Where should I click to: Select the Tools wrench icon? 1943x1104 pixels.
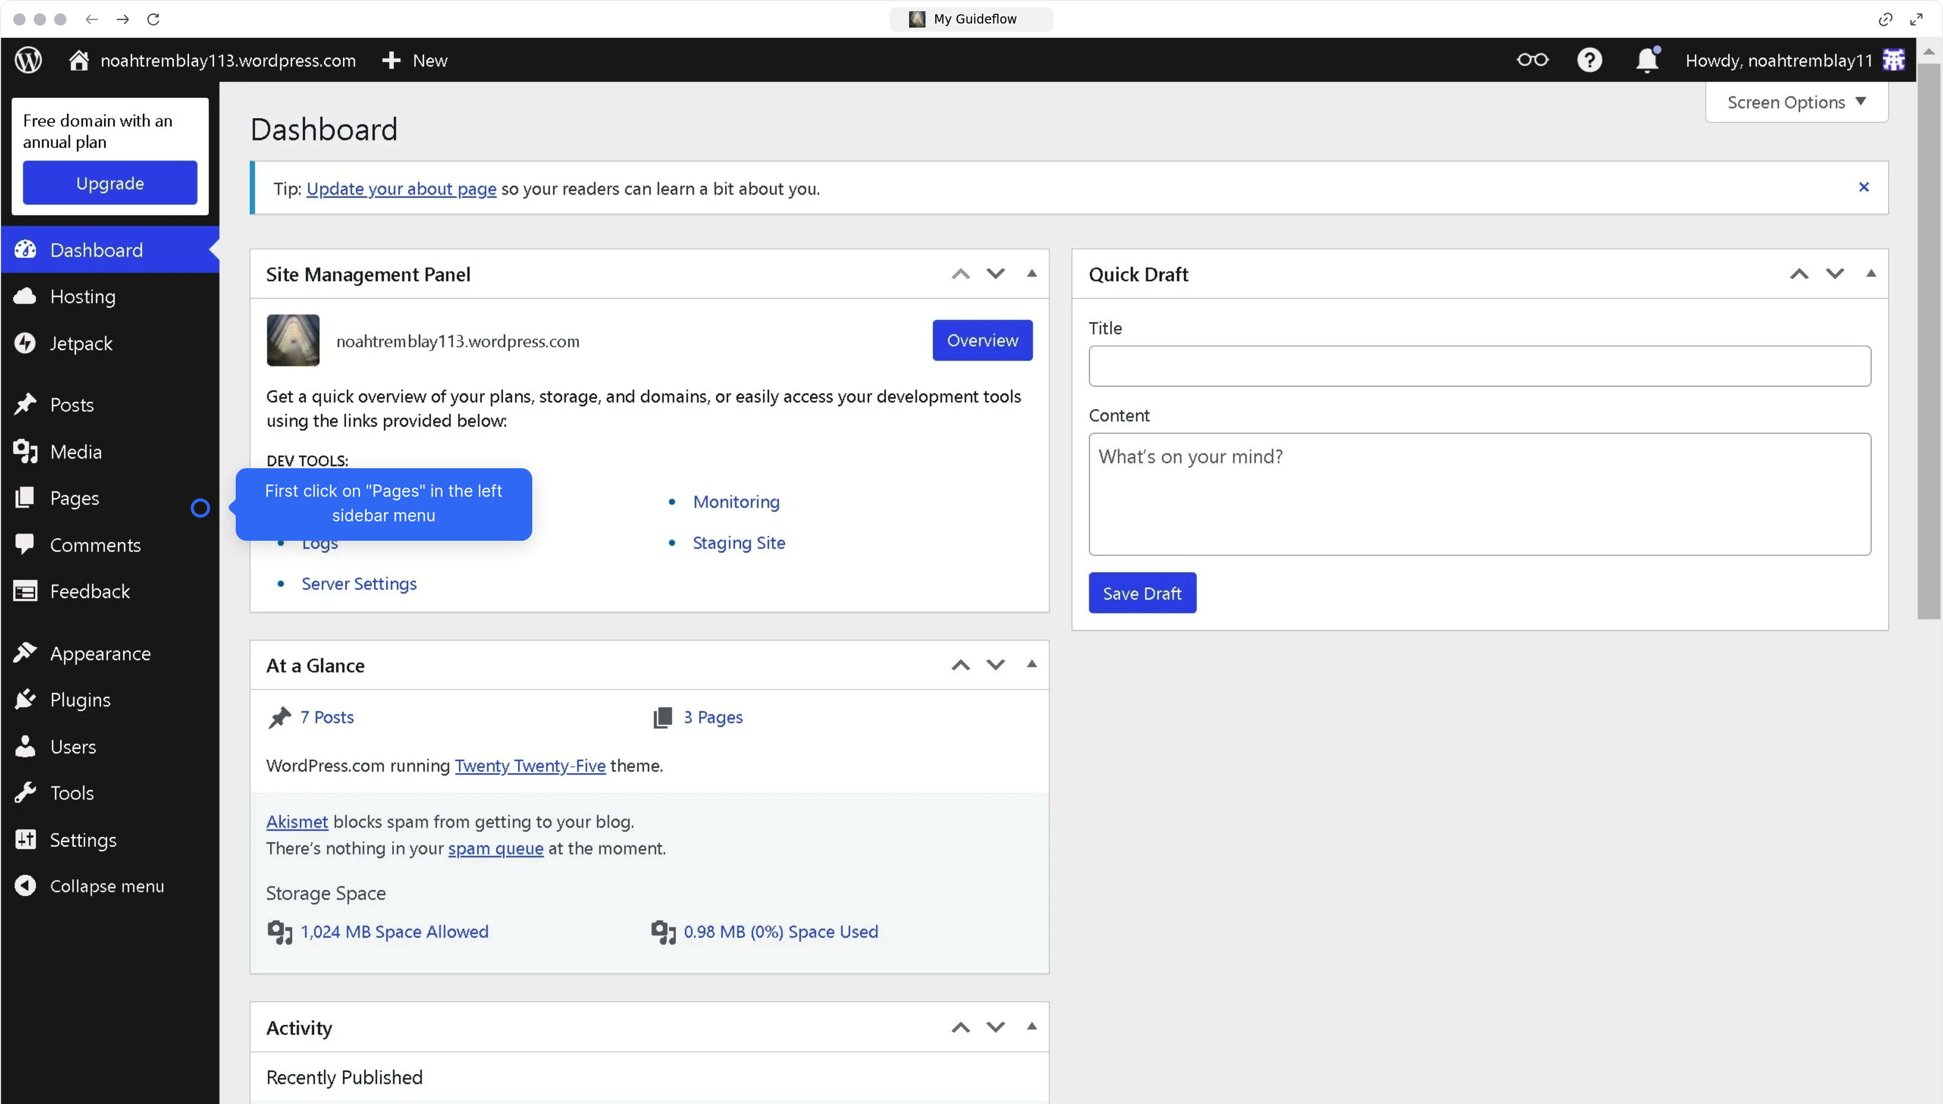25,792
